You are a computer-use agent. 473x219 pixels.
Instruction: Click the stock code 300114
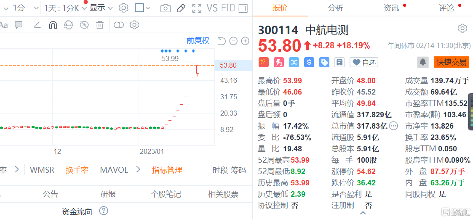(x=278, y=30)
